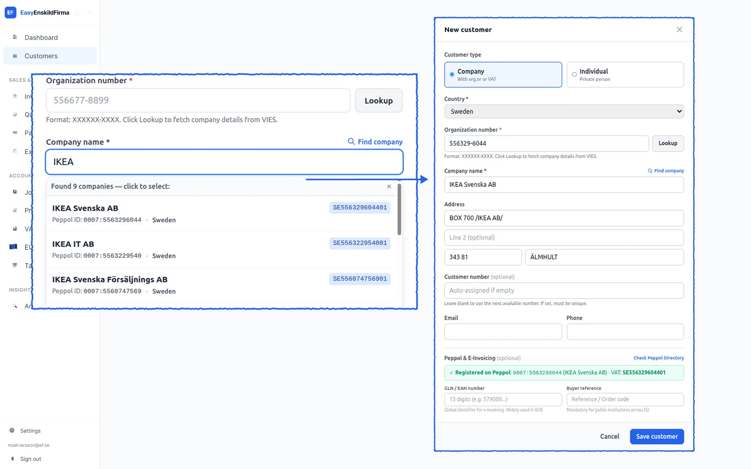Click the hamburger menu icon beside EasyEnskildFirma
The width and height of the screenshot is (751, 469).
click(x=90, y=13)
